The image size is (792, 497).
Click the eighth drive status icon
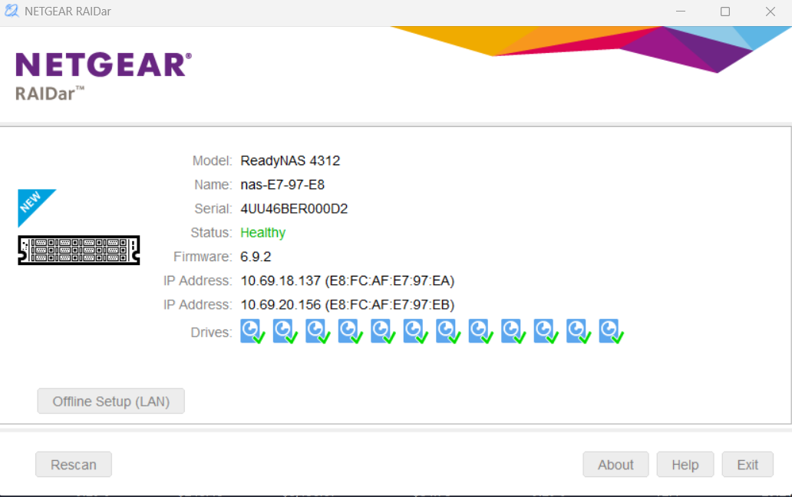[481, 331]
